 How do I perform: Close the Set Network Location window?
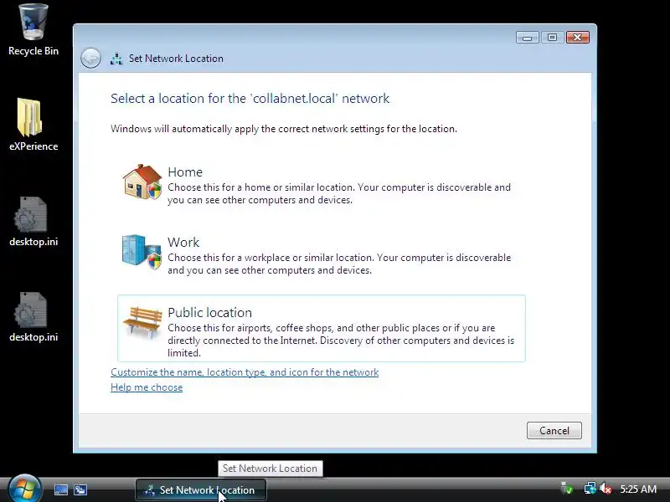(x=578, y=38)
